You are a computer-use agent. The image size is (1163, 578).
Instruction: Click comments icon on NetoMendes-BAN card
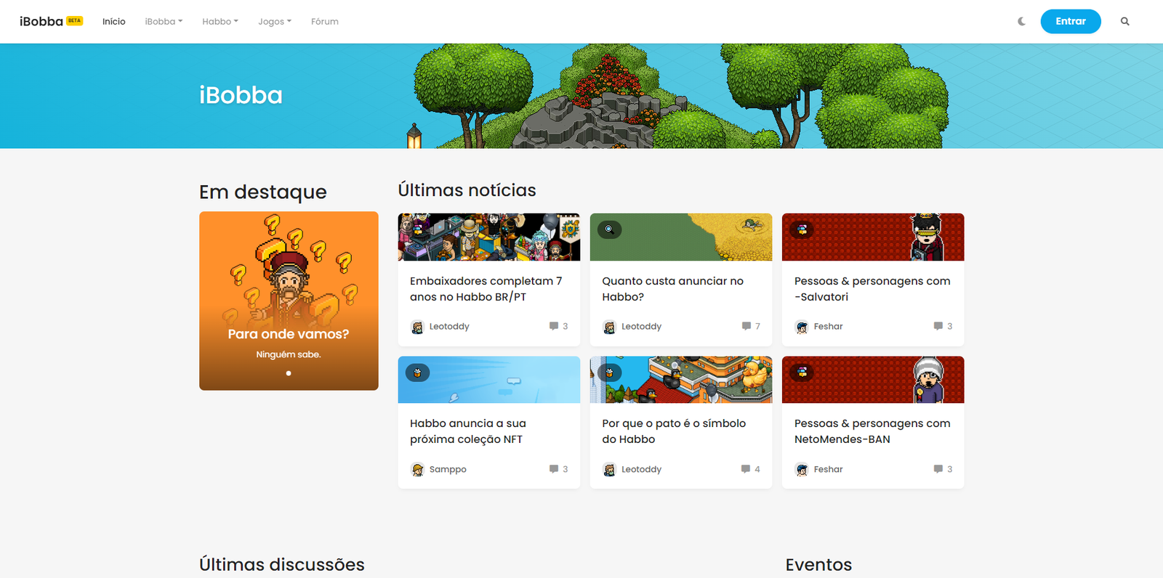click(x=938, y=469)
